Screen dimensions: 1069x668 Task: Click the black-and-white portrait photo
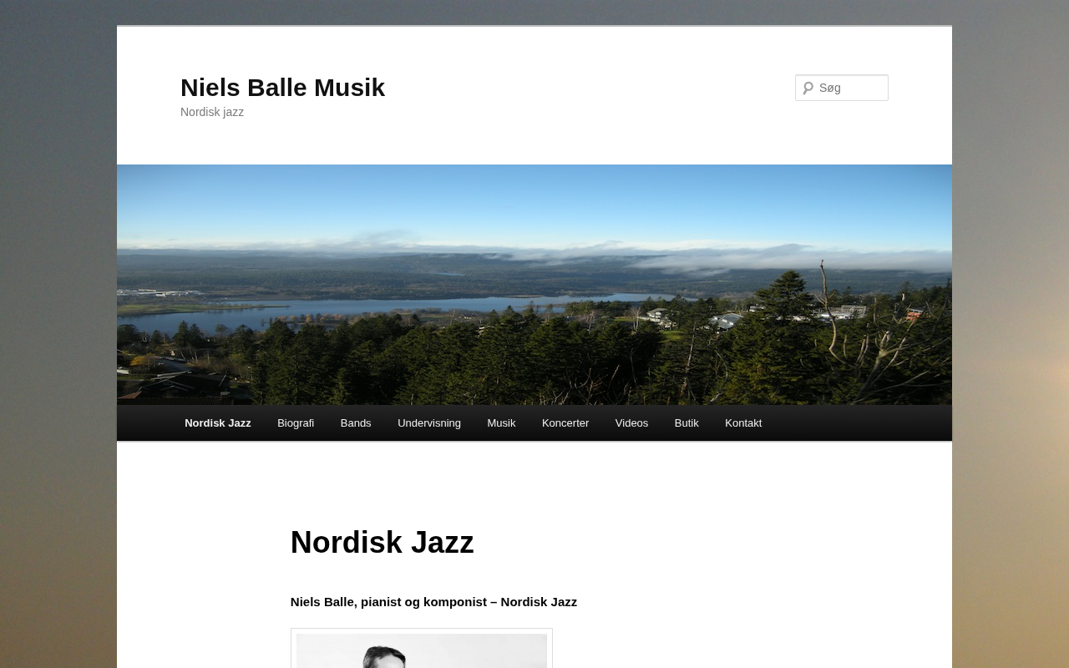pyautogui.click(x=422, y=650)
